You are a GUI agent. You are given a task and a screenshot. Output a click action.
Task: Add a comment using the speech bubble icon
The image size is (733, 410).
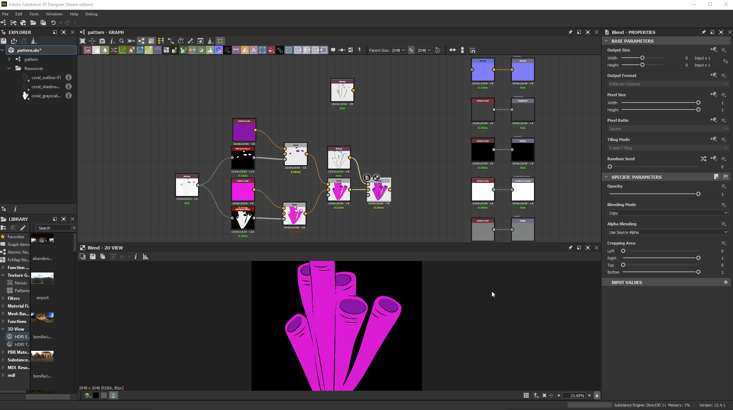tap(333, 50)
